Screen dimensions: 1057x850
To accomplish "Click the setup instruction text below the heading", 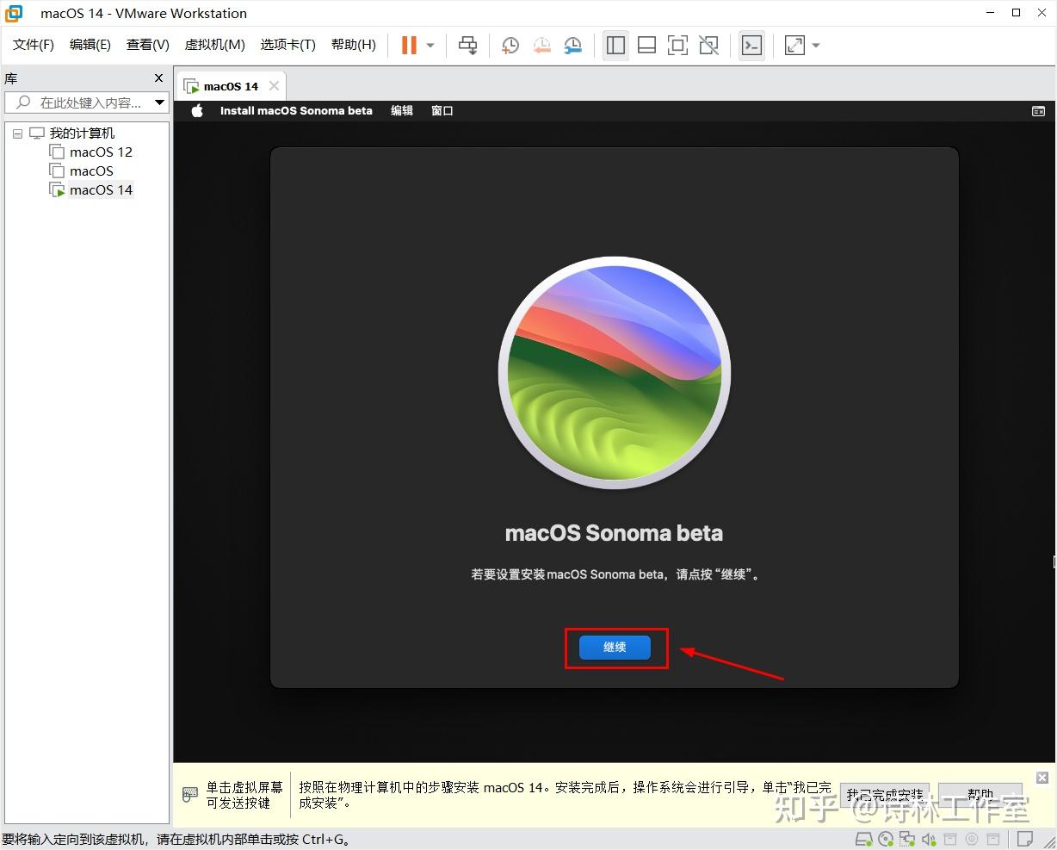I will pyautogui.click(x=615, y=574).
